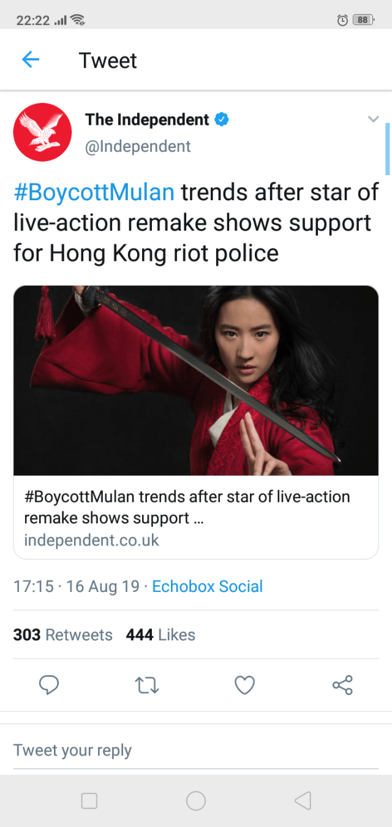The width and height of the screenshot is (392, 827).
Task: View the 444 Likes list
Action: coord(160,635)
